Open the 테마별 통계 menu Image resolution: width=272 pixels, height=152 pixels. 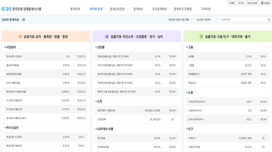tap(96, 9)
